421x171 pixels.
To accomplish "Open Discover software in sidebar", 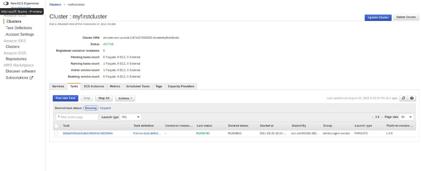I will pos(21,71).
